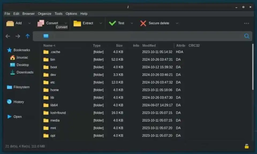Screen dimensions: 257x154
Task: Select the lib64 folder name
Action: [x=54, y=105]
